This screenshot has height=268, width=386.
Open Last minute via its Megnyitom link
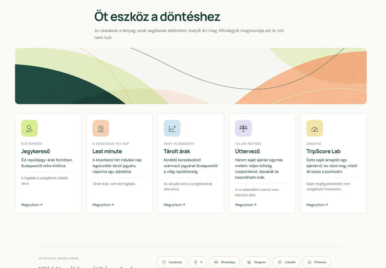coord(103,205)
